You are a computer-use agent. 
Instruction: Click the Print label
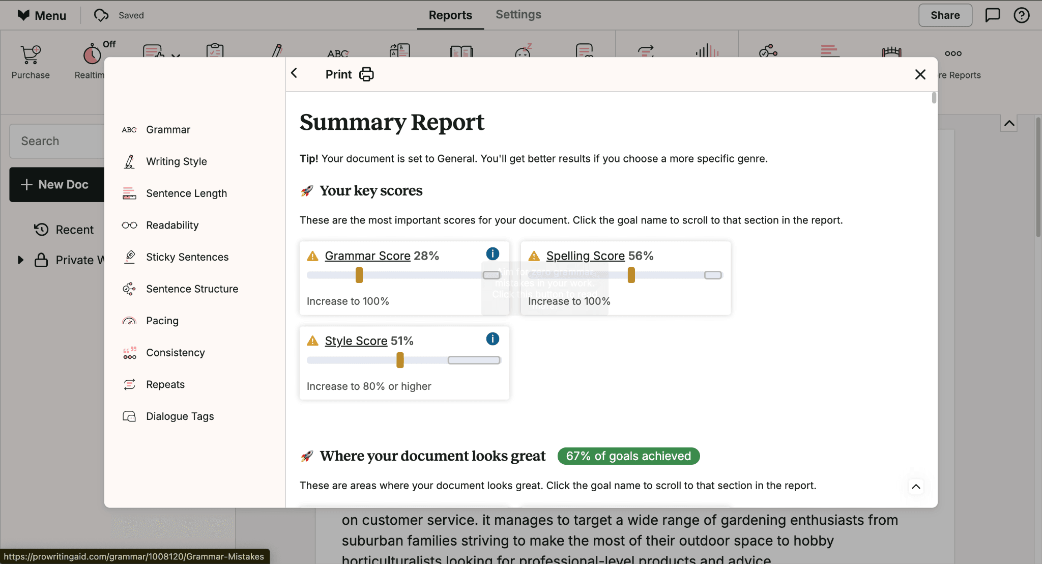point(338,74)
